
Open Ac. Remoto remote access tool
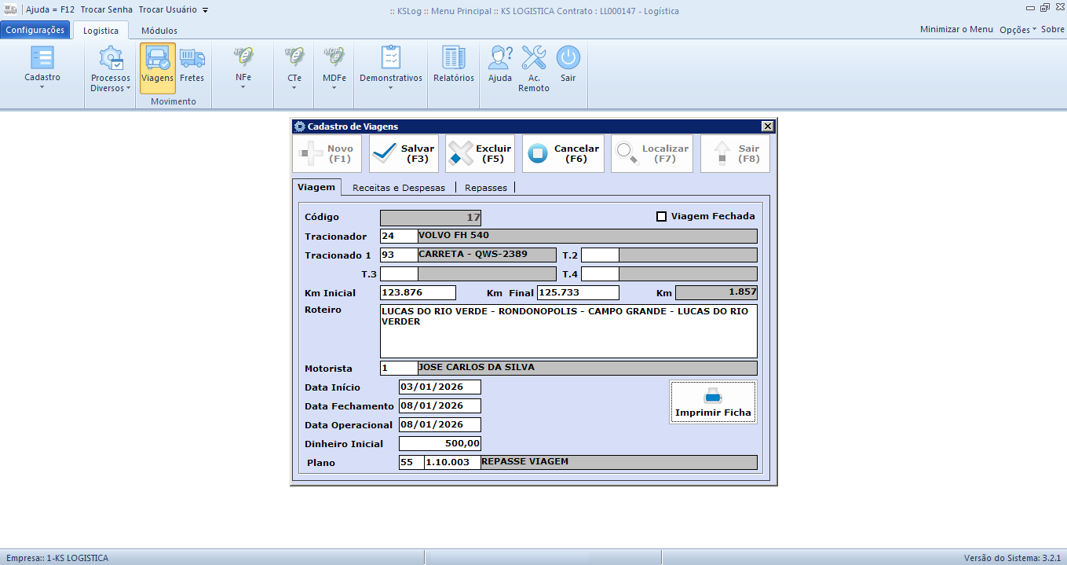pyautogui.click(x=534, y=68)
